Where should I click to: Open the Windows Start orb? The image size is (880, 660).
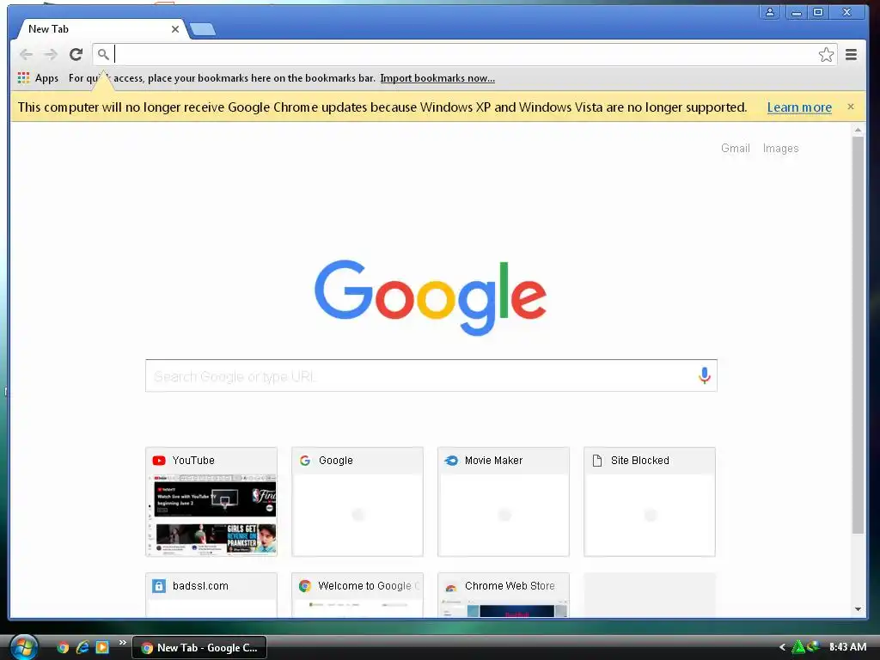click(x=22, y=647)
